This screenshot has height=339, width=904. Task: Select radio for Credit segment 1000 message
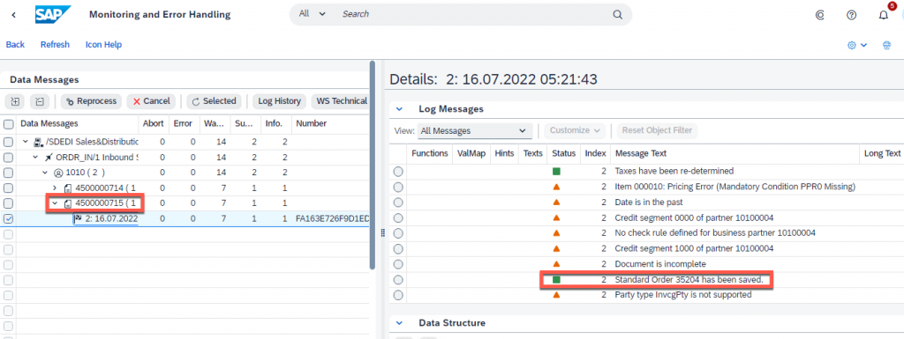(x=398, y=249)
